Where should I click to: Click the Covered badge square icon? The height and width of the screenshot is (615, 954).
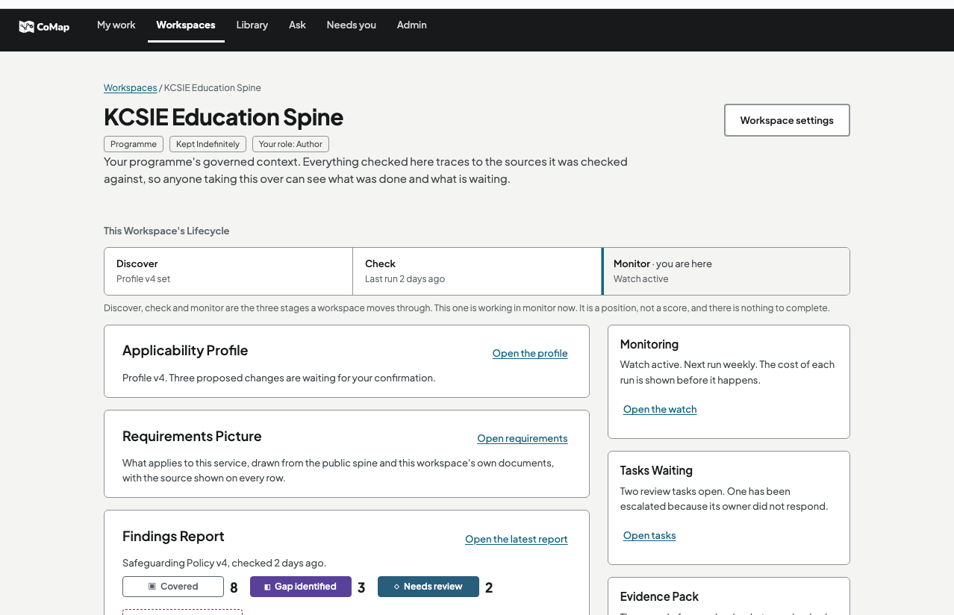(x=152, y=587)
